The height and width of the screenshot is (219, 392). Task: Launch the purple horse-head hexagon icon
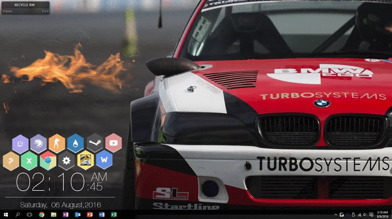click(39, 144)
